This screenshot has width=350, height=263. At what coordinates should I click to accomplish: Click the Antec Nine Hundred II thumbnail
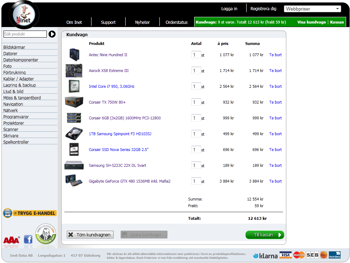tap(74, 55)
